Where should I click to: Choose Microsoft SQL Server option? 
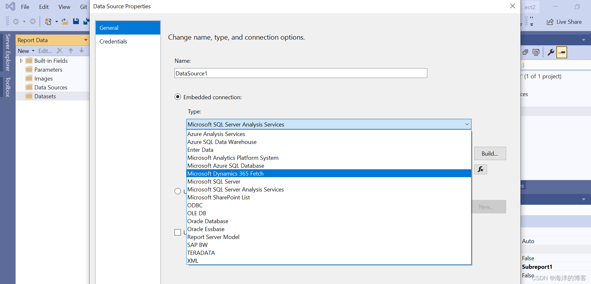329,182
